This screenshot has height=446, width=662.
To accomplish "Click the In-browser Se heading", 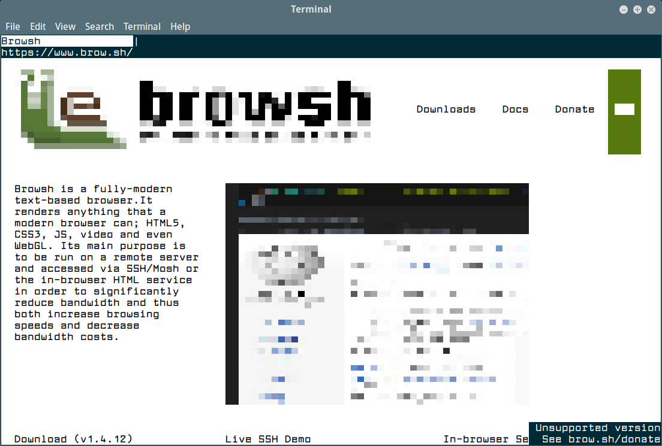I will pyautogui.click(x=486, y=439).
